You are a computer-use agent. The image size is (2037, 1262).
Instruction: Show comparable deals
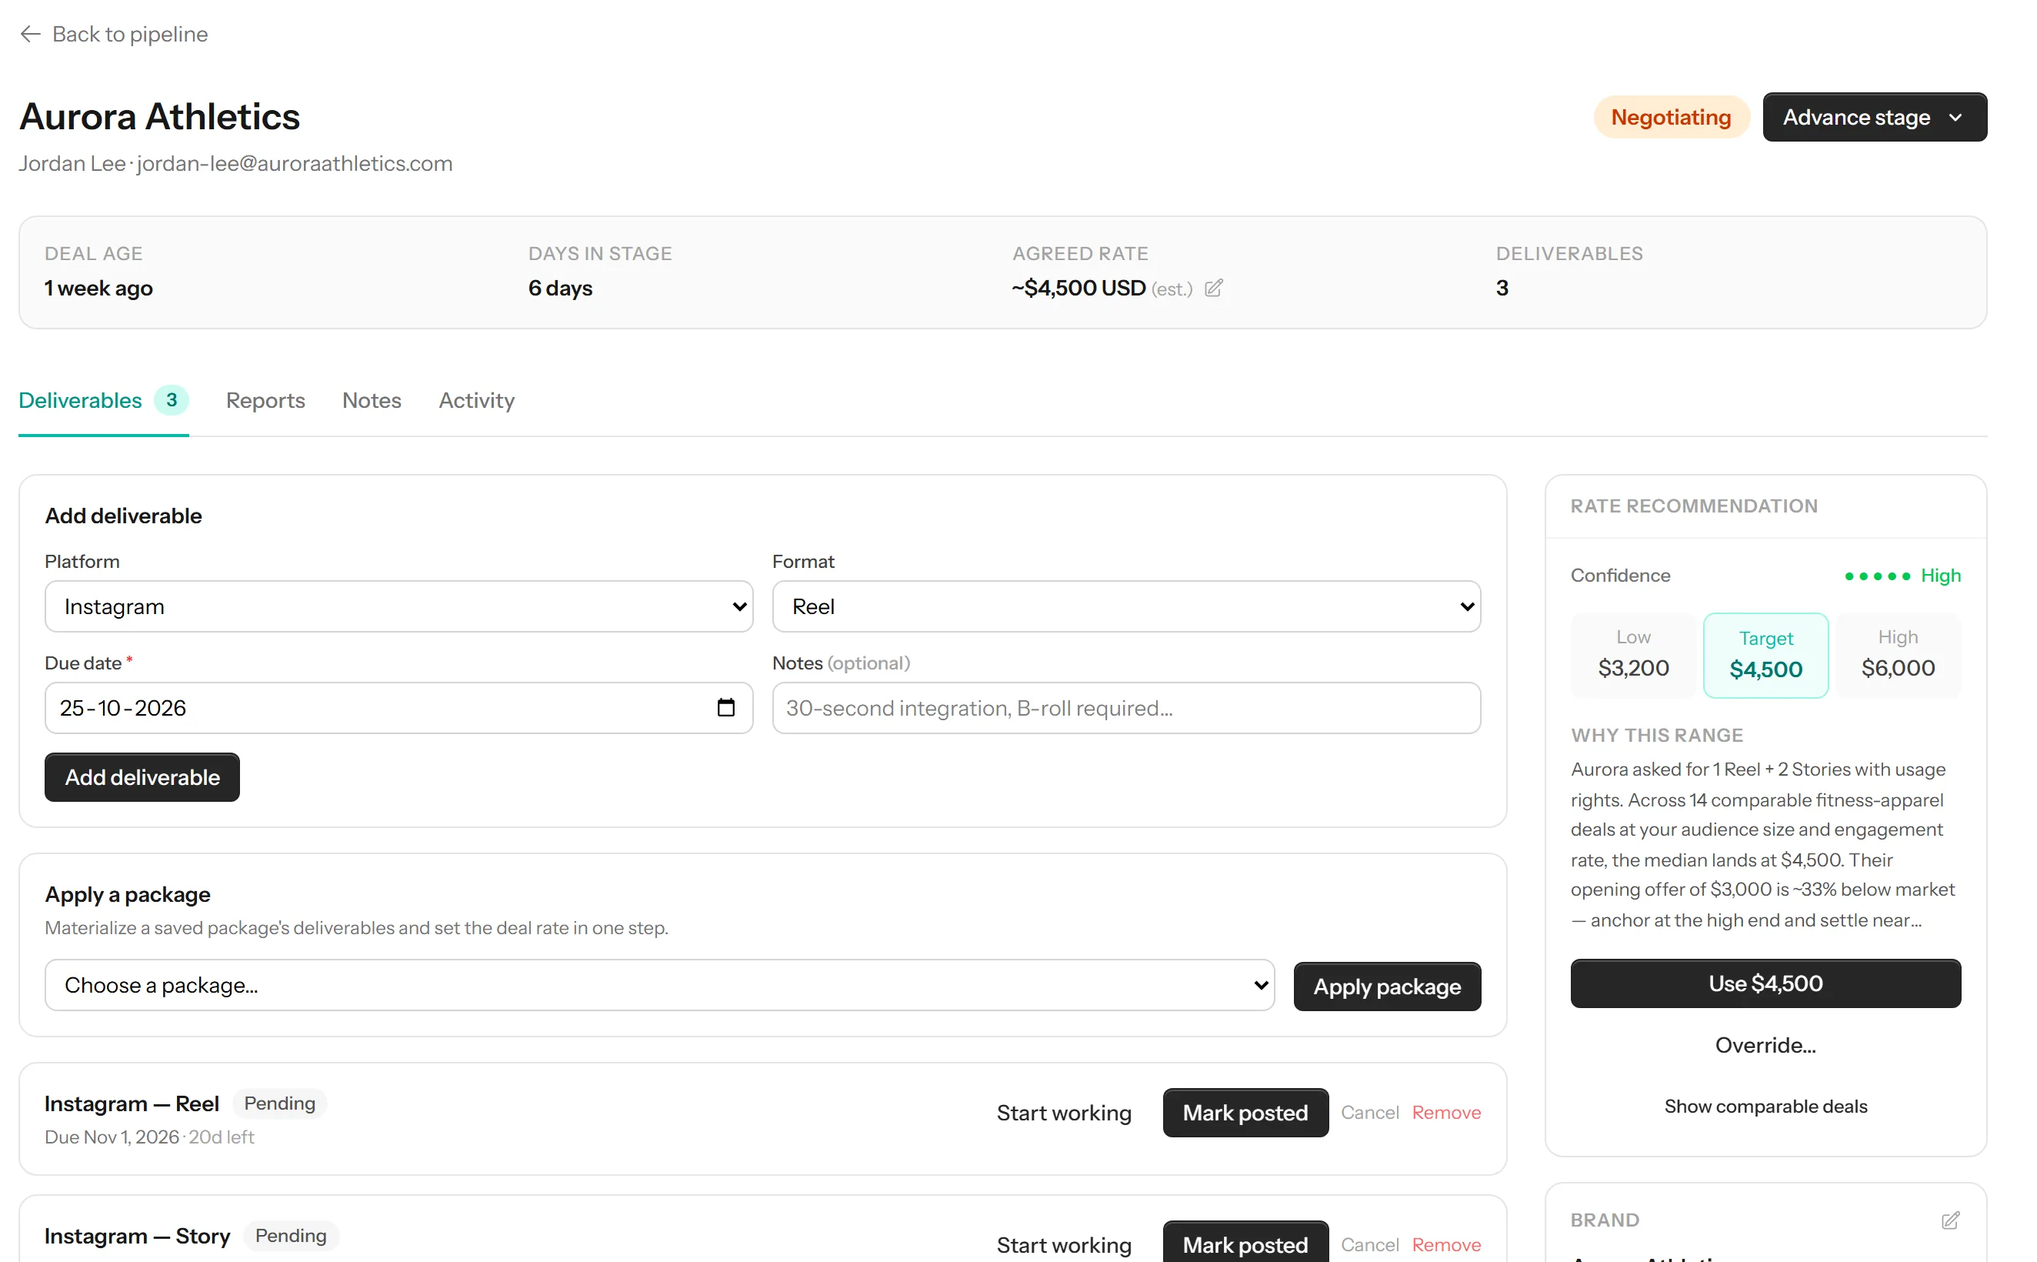click(x=1765, y=1107)
